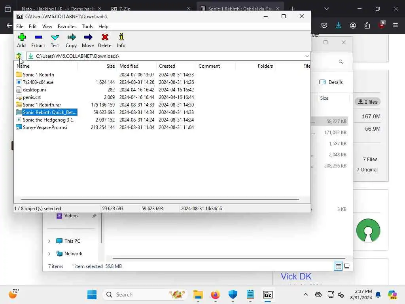Screen dimensions: 405x304
Task: Open Windows Security shield in taskbar
Action: click(233, 294)
